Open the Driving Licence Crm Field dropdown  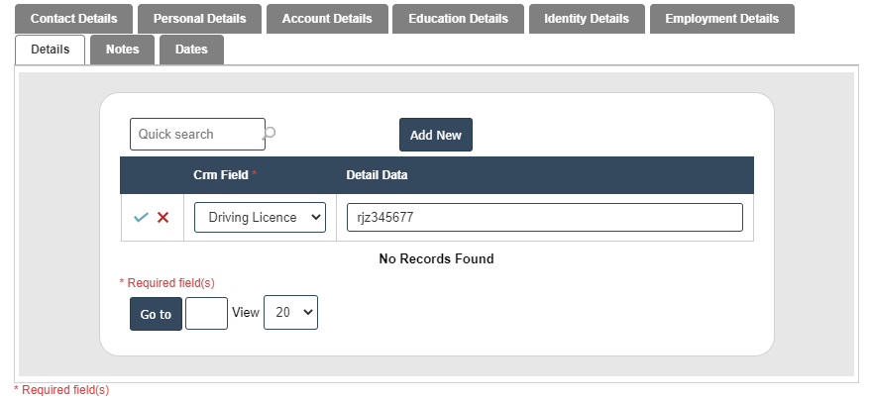260,218
